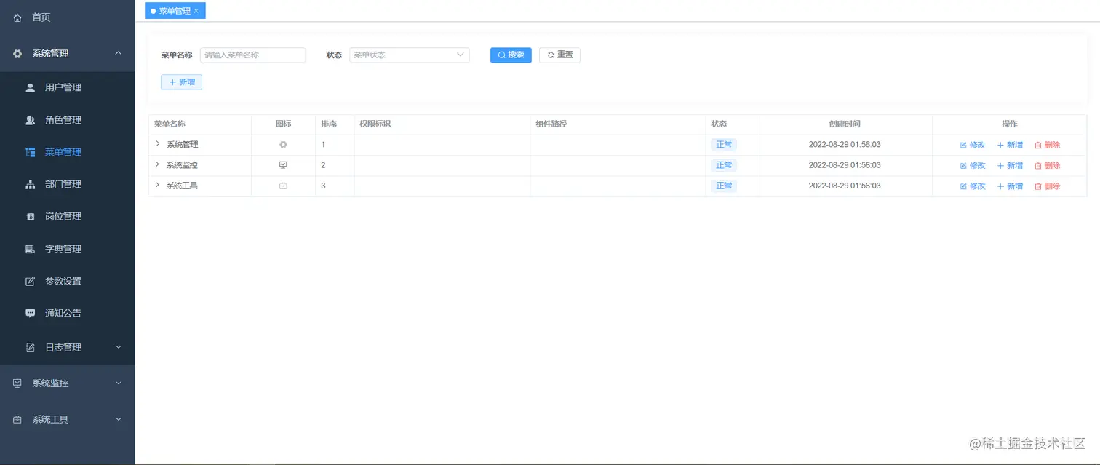Expand the 日志管理 submenu chevron
This screenshot has width=1100, height=465.
pyautogui.click(x=119, y=347)
